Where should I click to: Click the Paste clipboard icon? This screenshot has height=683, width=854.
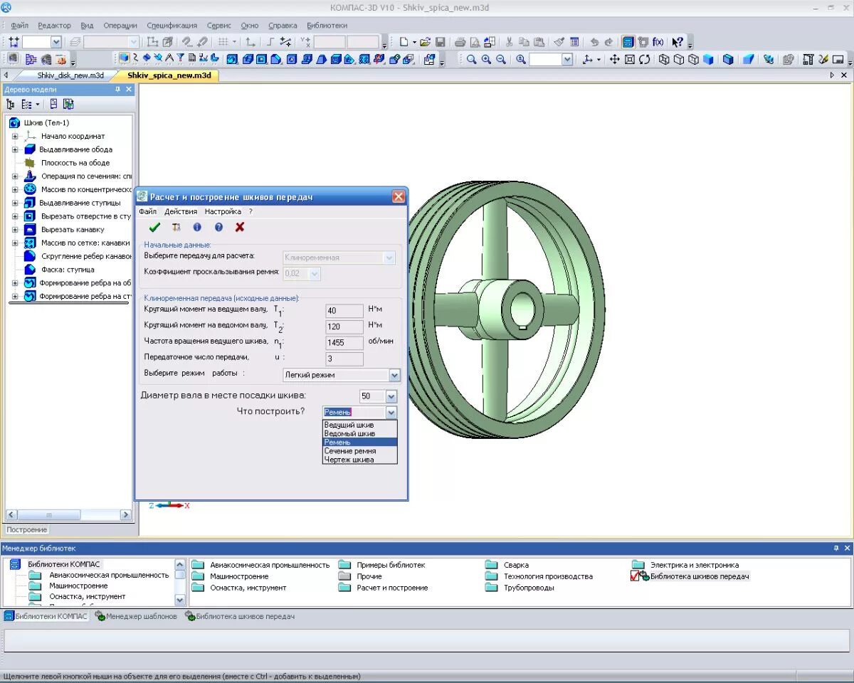[539, 42]
